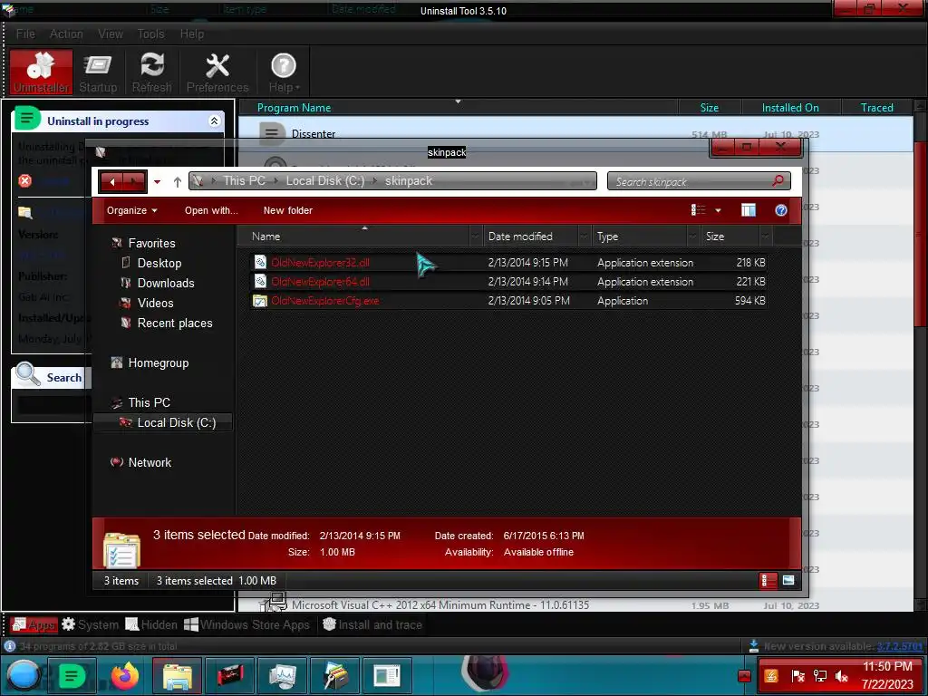Sort Uninstall Tool list by Installed On

pos(790,108)
